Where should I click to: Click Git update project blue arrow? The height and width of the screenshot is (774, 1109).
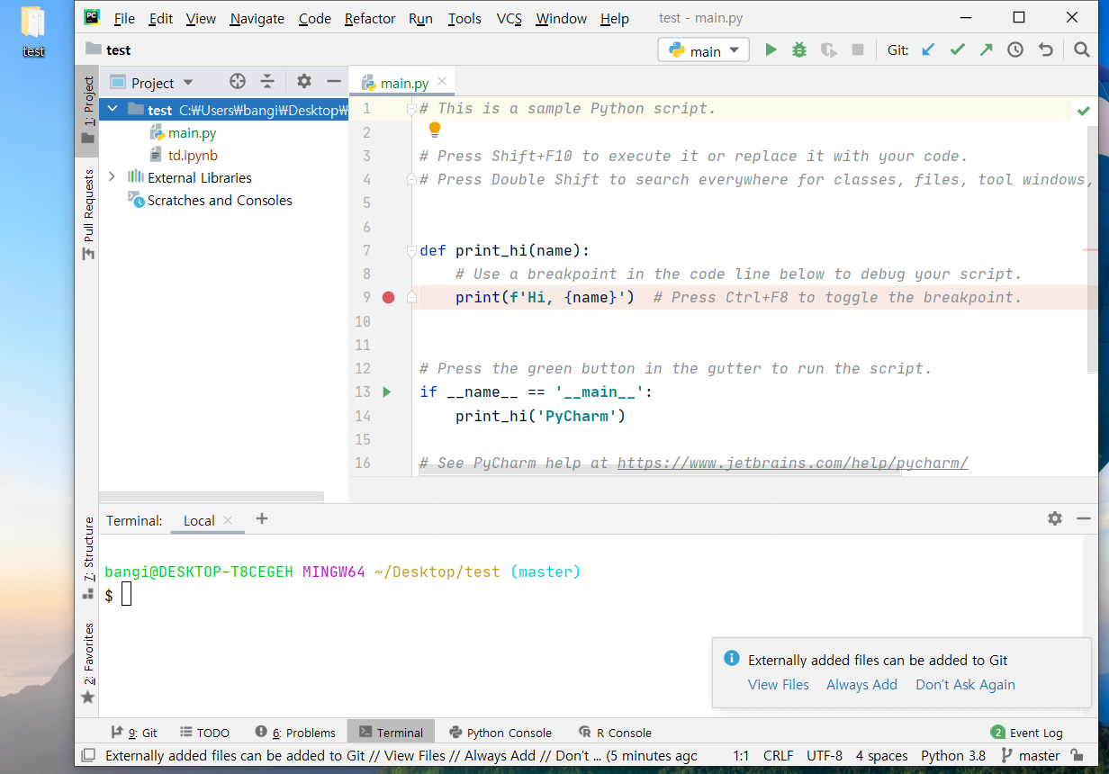pyautogui.click(x=928, y=50)
